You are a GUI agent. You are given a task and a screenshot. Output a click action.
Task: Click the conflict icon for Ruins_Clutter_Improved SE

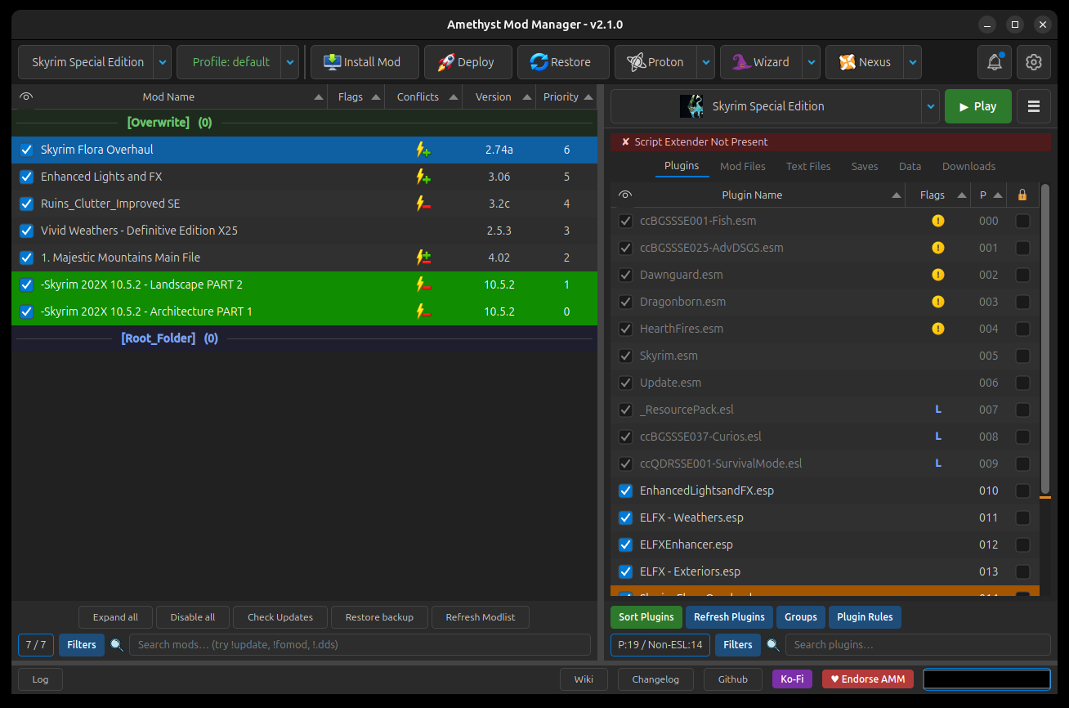[x=423, y=204]
